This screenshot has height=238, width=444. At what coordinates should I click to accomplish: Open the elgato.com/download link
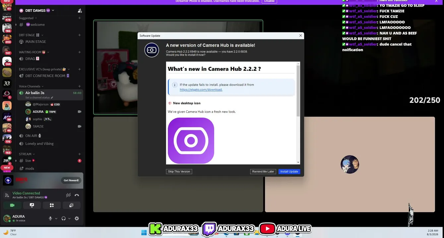[201, 90]
